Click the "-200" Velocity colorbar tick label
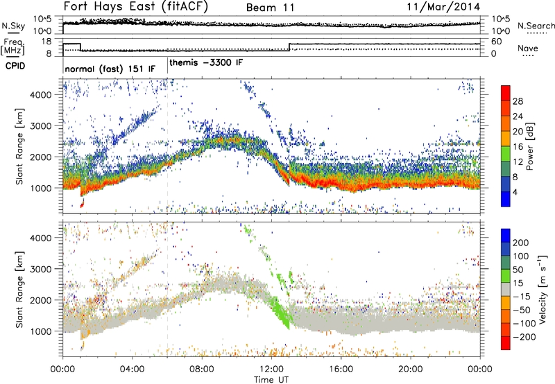The width and height of the screenshot is (555, 384). 524,337
